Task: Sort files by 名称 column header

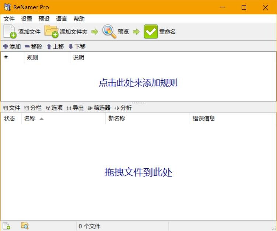Action: 30,119
